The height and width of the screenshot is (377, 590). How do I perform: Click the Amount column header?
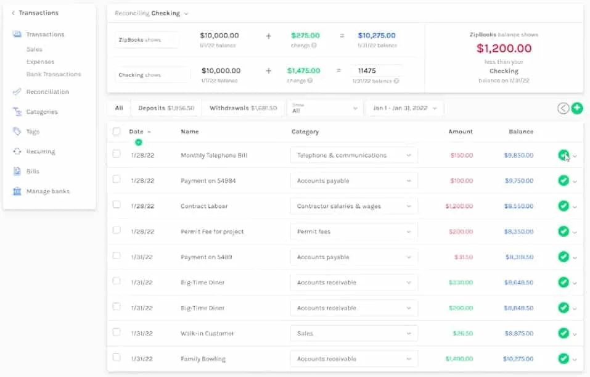coord(460,131)
